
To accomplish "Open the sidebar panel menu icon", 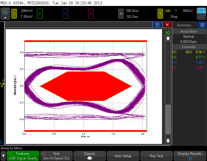I will [202, 25].
